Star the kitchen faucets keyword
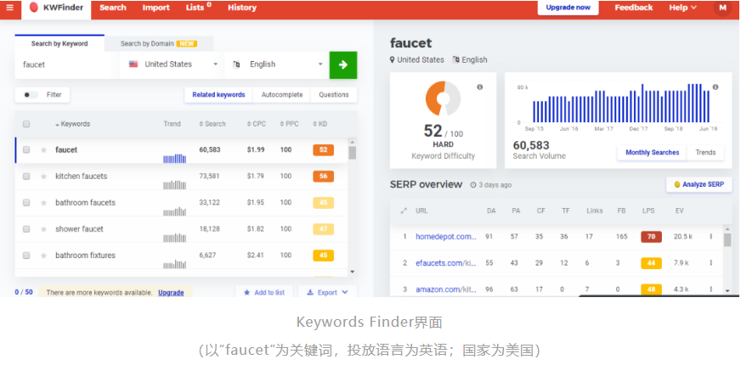 pos(43,177)
